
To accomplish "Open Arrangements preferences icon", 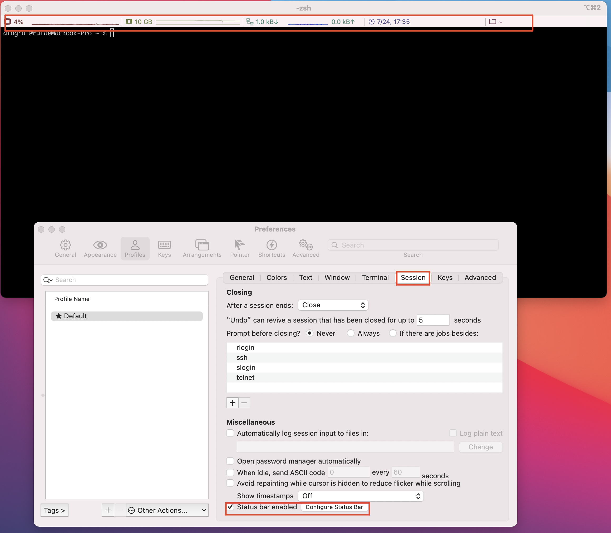I will [x=202, y=245].
